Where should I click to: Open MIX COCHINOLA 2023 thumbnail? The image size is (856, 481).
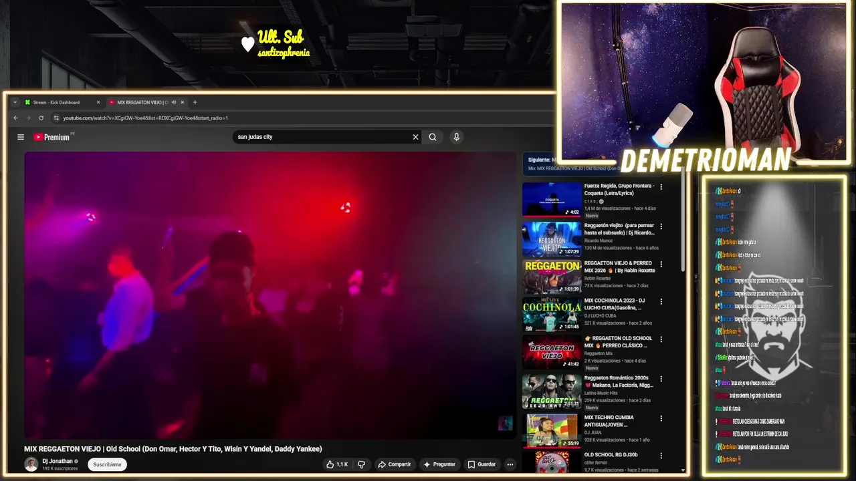(552, 315)
